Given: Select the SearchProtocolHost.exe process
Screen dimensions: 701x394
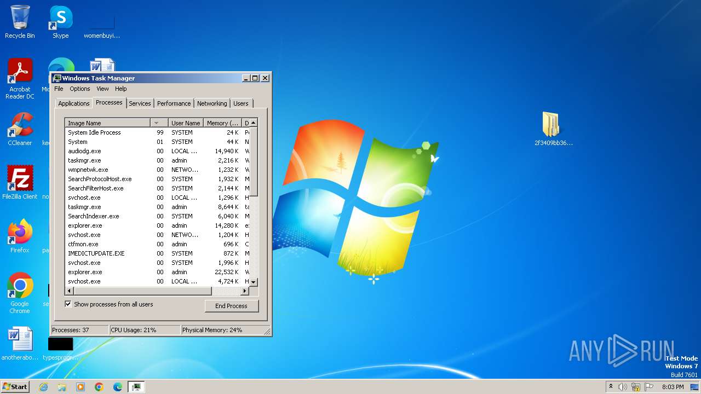Looking at the screenshot, I should (x=157, y=179).
